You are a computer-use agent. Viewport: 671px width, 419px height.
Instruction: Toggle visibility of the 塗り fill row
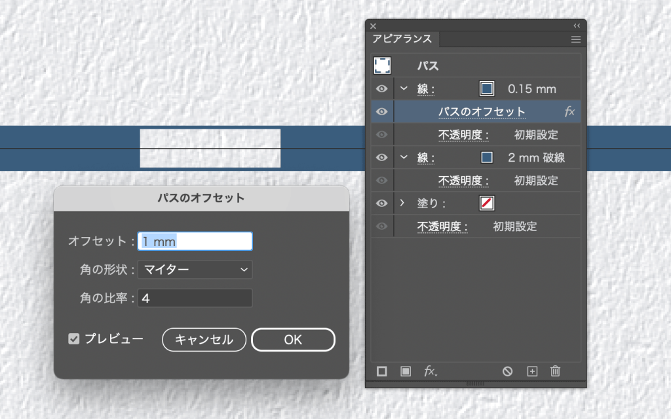(382, 204)
